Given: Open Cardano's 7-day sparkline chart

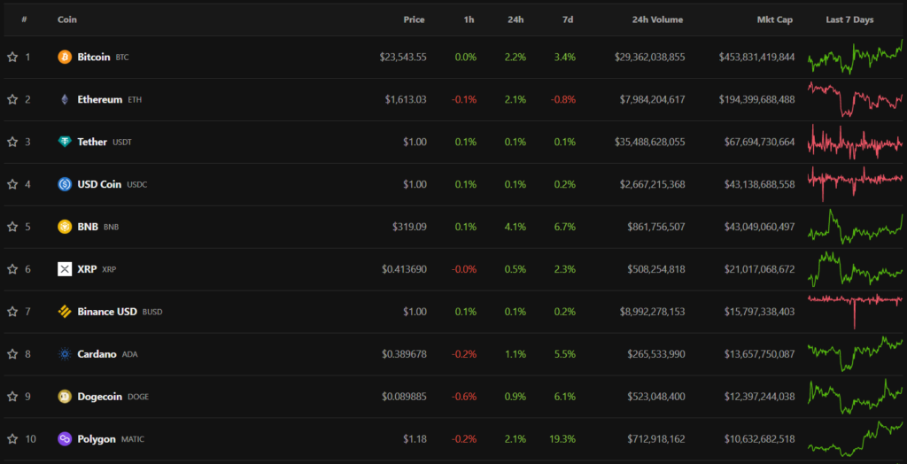Looking at the screenshot, I should 856,354.
